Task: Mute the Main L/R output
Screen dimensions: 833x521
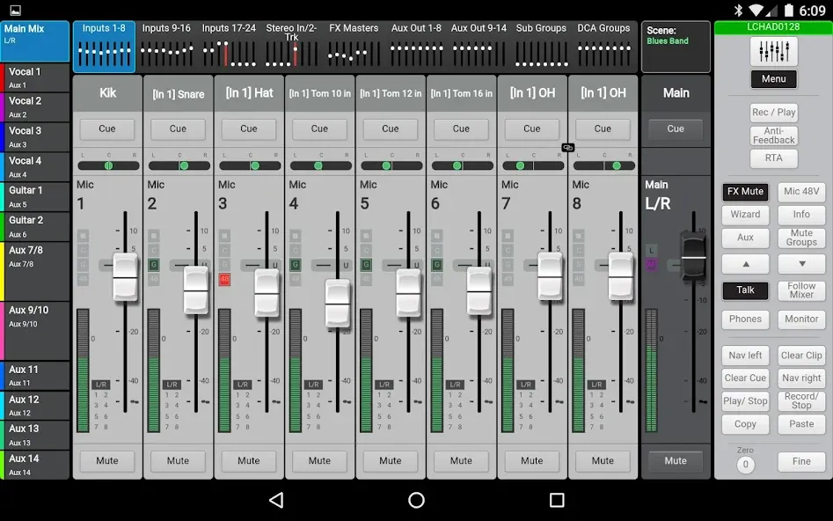Action: click(676, 461)
